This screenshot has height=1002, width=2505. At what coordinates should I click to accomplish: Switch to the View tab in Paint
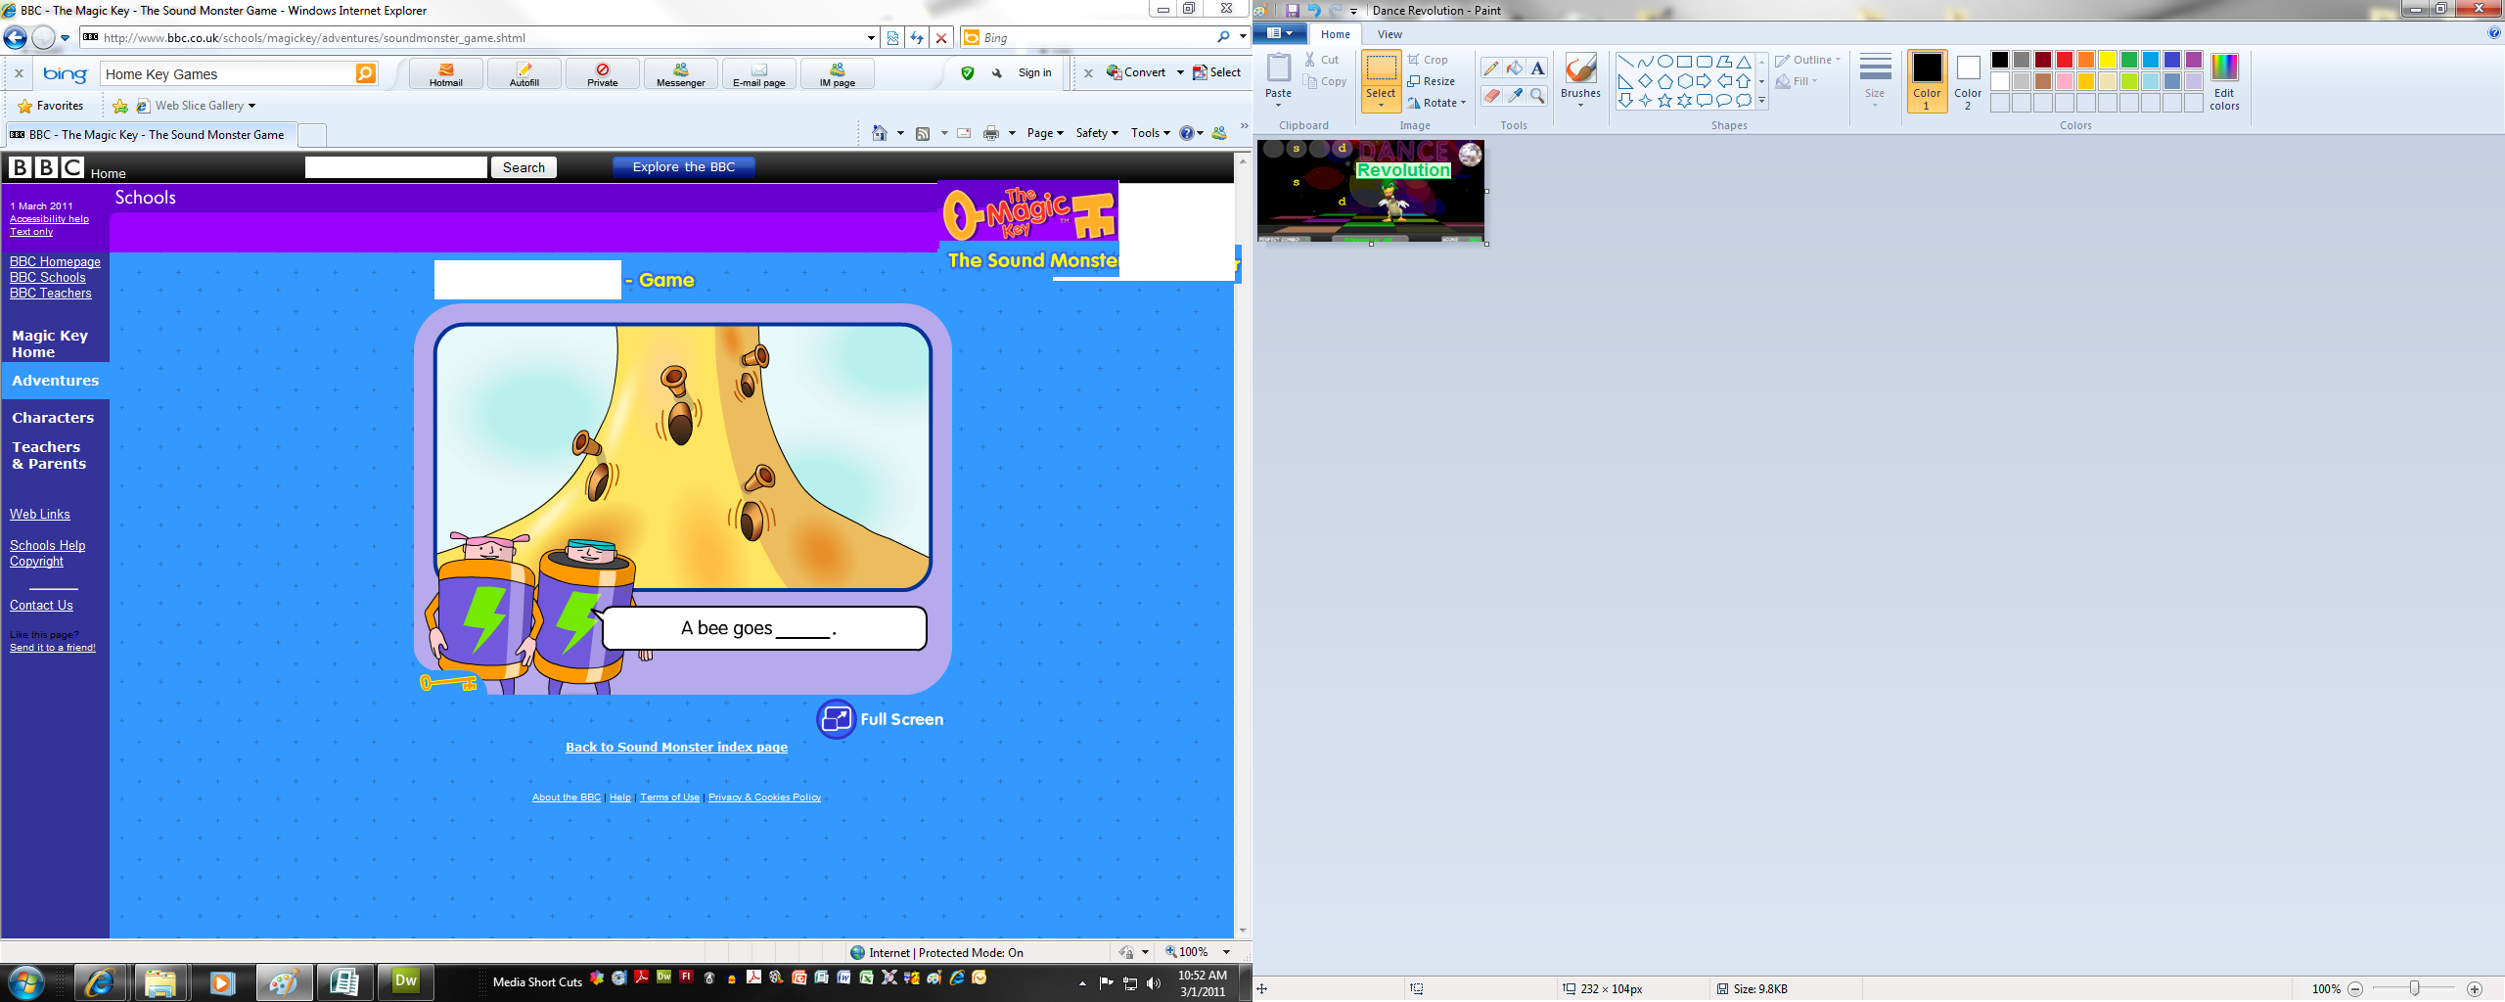click(x=1389, y=34)
